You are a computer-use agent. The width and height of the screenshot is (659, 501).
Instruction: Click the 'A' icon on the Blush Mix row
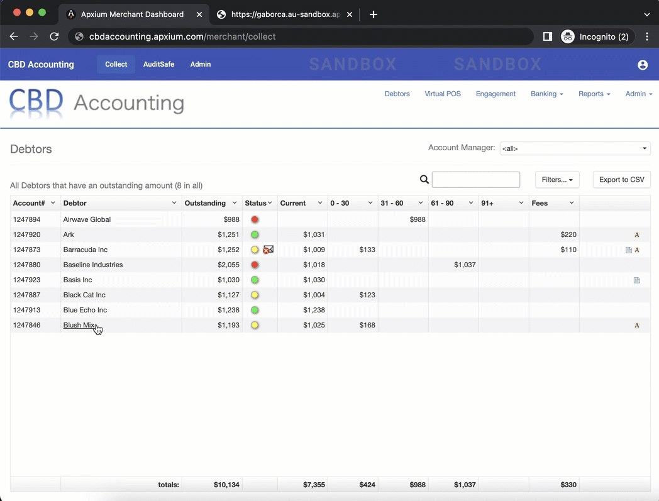[636, 325]
